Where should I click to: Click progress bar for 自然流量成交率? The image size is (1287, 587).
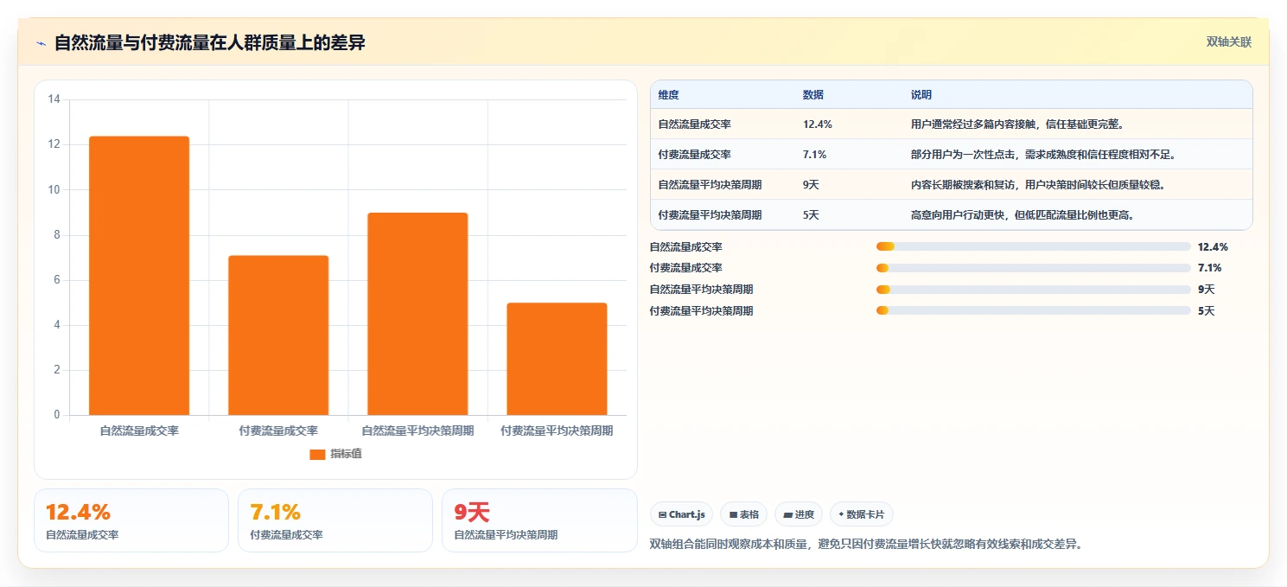pos(1034,247)
